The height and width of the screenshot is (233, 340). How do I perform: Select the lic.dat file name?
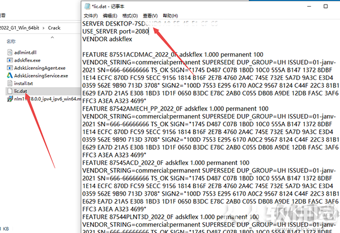pos(20,91)
